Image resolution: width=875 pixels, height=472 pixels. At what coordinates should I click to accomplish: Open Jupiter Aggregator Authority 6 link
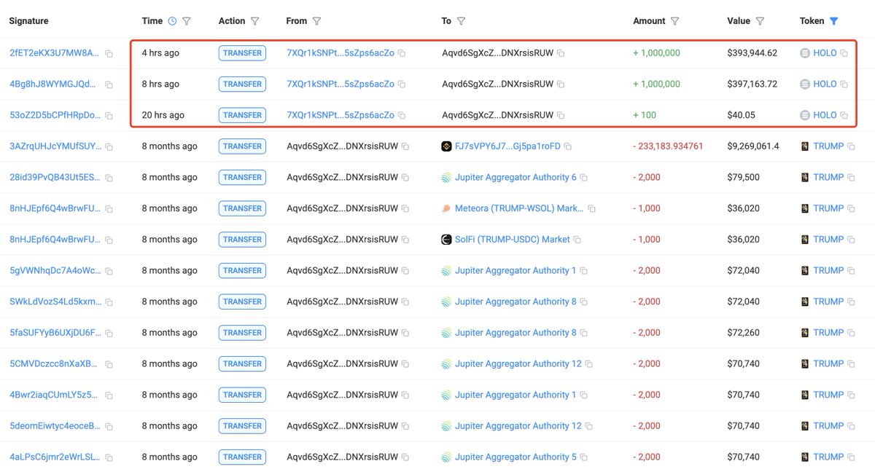pos(516,177)
